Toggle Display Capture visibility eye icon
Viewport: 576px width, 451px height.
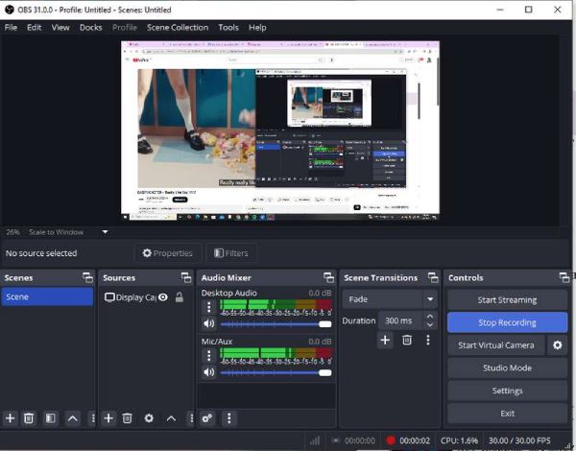tap(163, 297)
